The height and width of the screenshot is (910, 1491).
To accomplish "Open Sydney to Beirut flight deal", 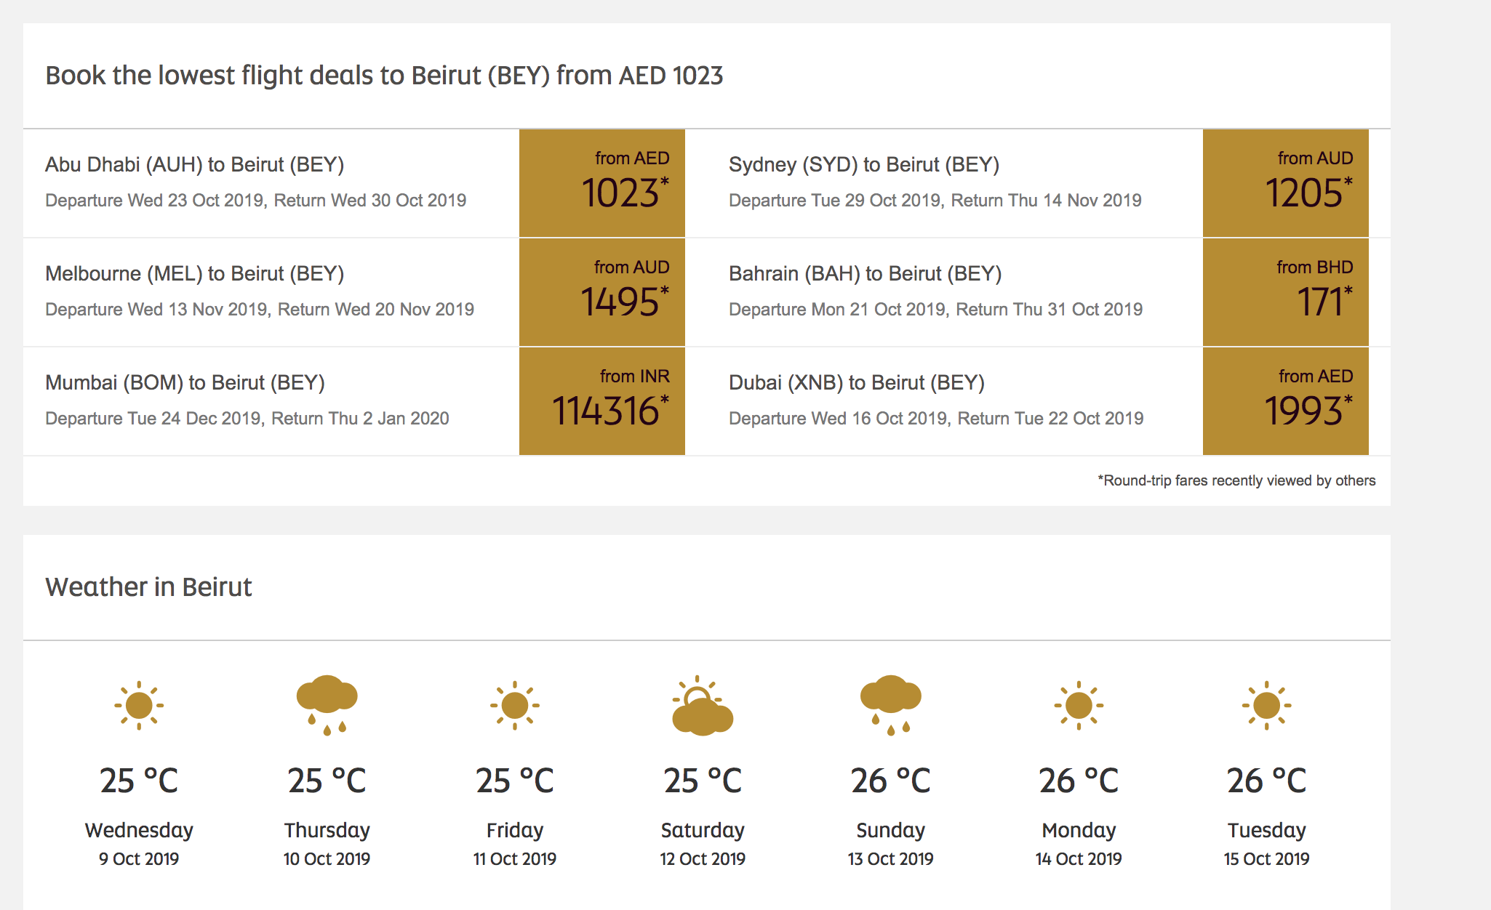I will pos(863,165).
